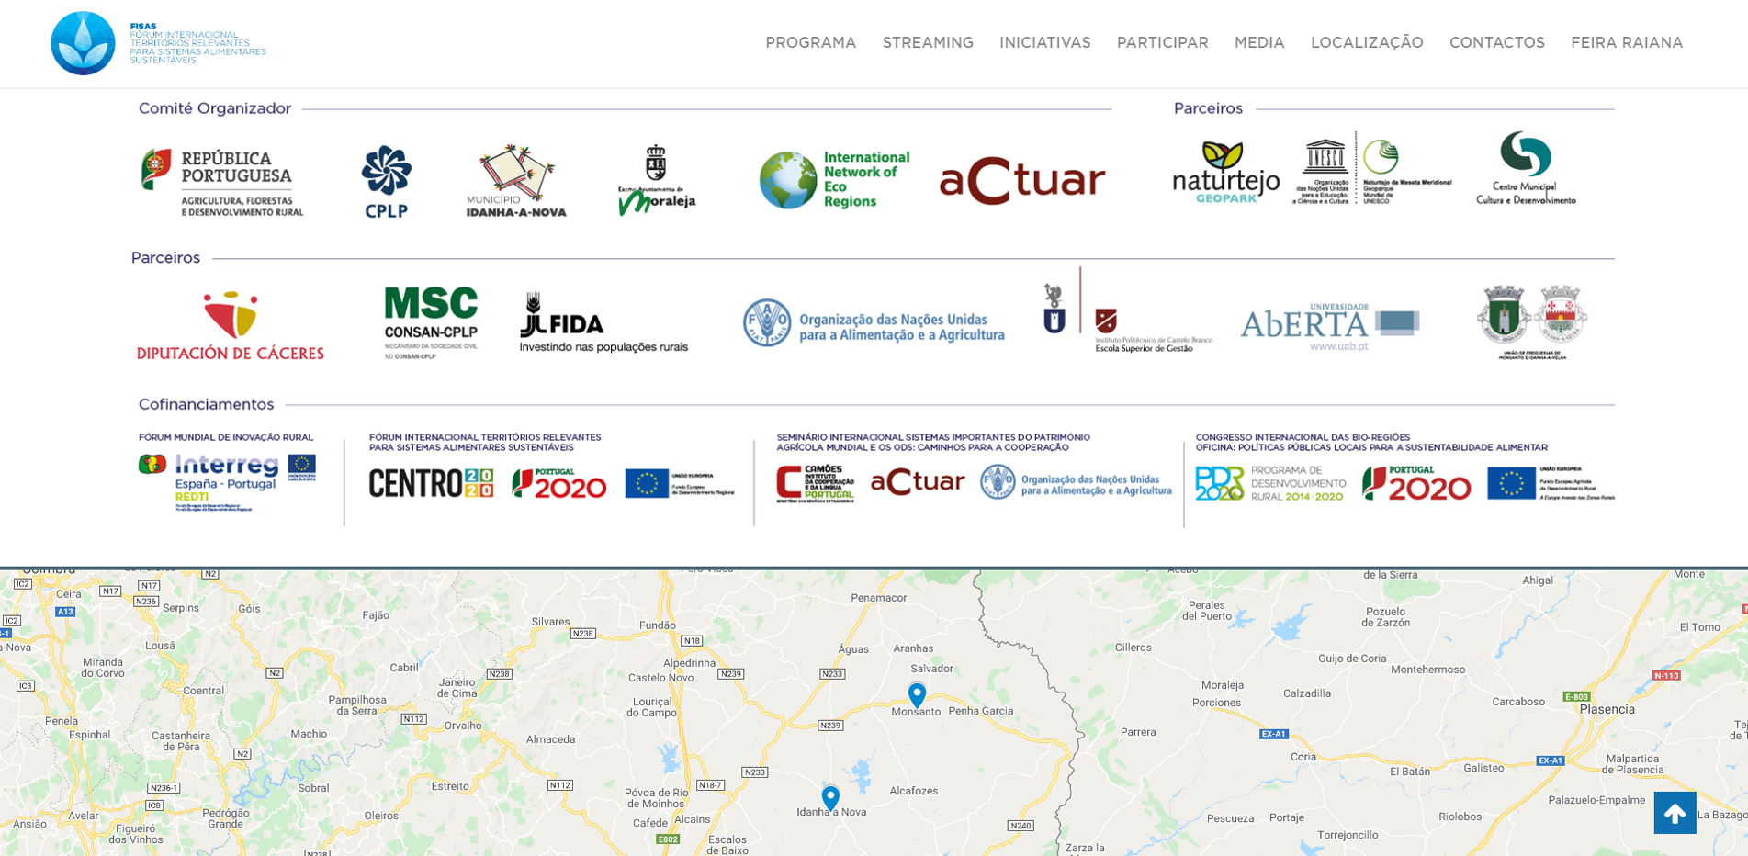1748x856 pixels.
Task: Click the Seminário Internacional Sistemas Importantes caption
Action: (933, 443)
